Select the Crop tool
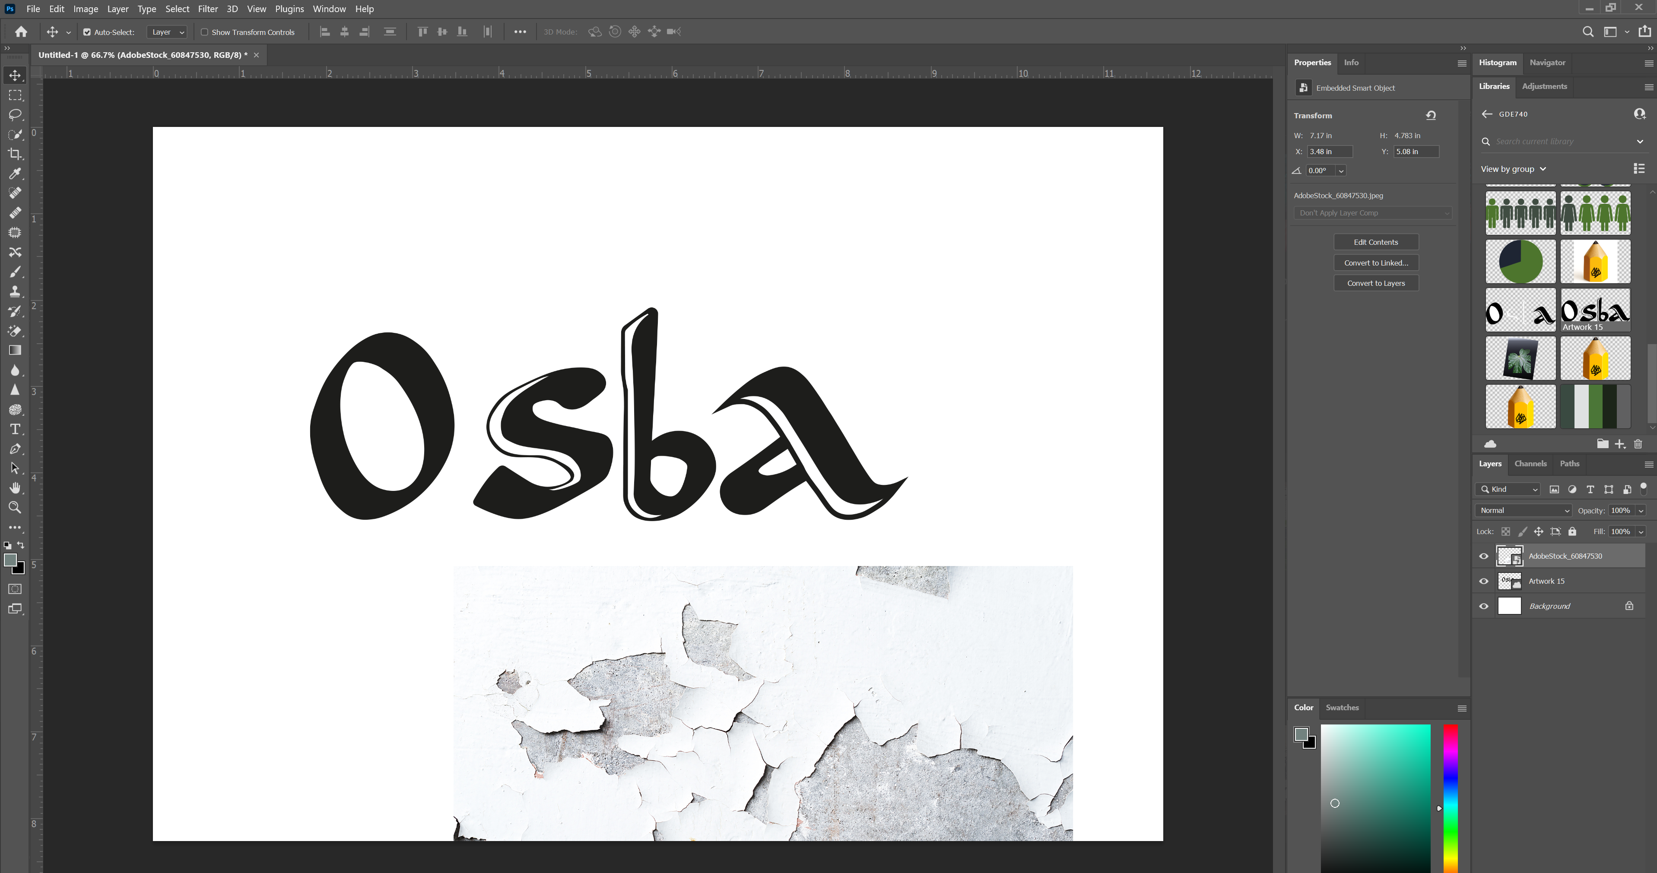The height and width of the screenshot is (873, 1657). [x=15, y=154]
